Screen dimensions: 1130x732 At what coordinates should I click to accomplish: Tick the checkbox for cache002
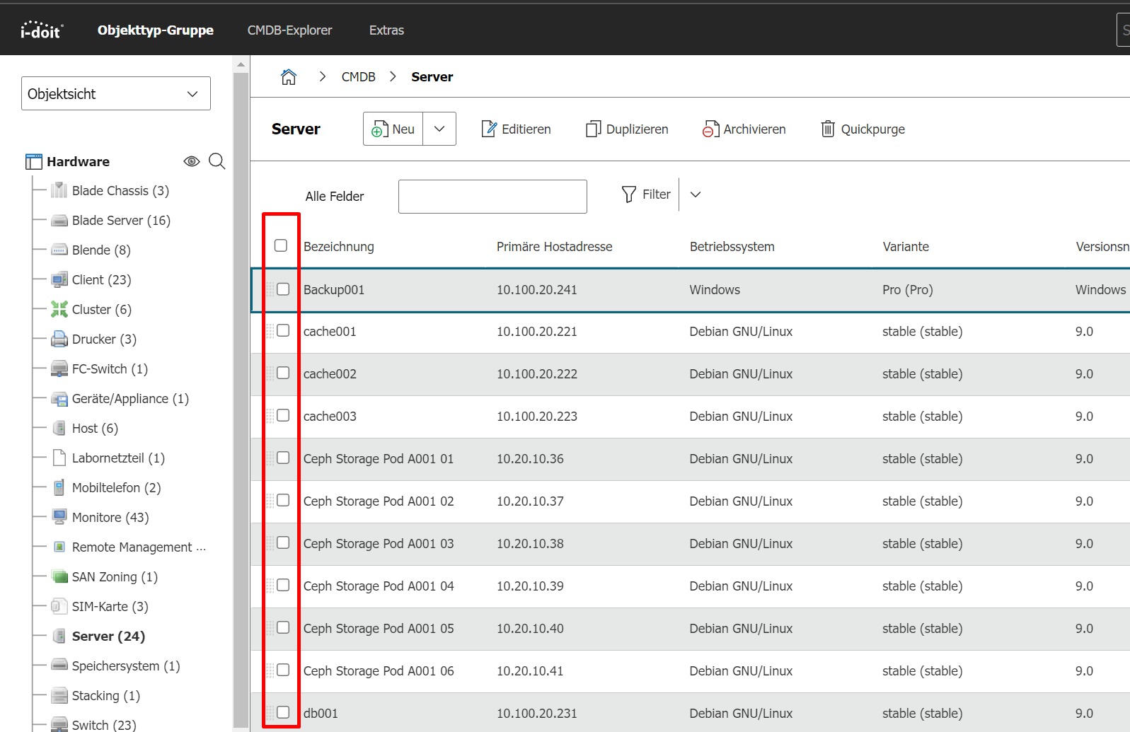tap(283, 373)
